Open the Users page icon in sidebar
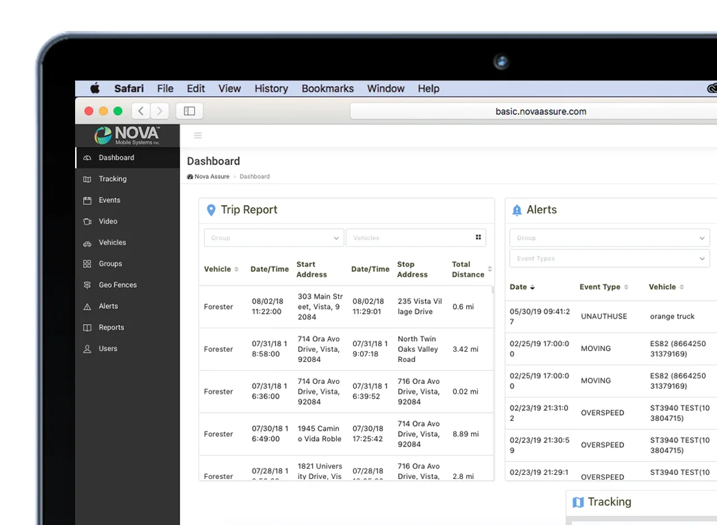This screenshot has width=717, height=525. coord(87,349)
